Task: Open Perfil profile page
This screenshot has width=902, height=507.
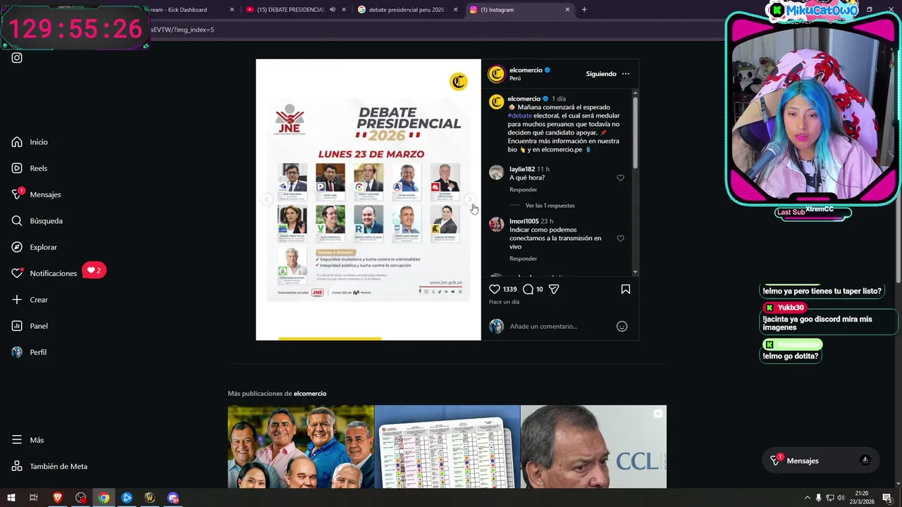Action: click(x=29, y=352)
